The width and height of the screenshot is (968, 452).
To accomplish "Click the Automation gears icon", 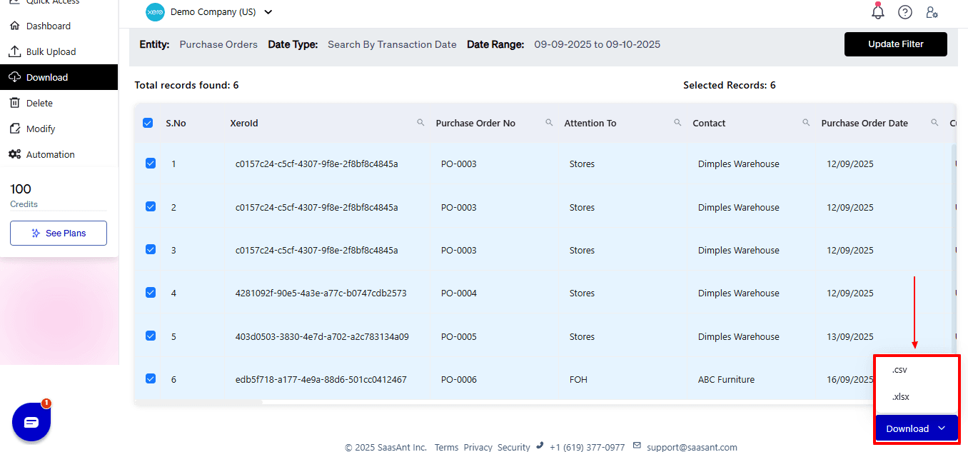I will 14,154.
